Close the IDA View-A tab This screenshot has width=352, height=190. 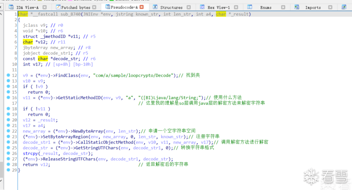(45, 7)
